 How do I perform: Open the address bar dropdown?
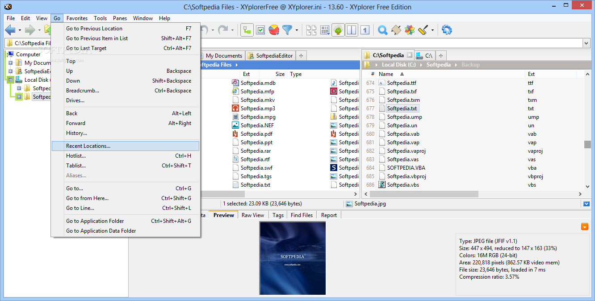587,43
